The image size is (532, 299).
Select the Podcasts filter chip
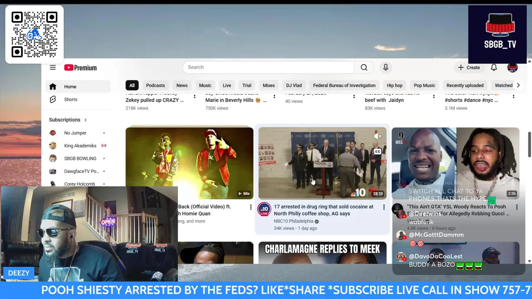point(155,85)
